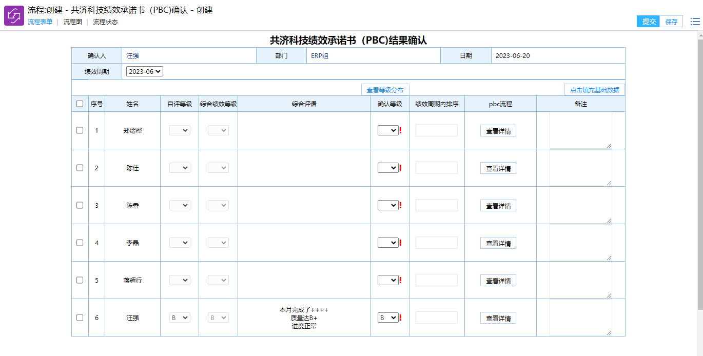Click the 提交 button

[x=649, y=22]
